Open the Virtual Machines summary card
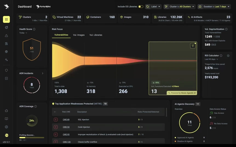Screen dimensions: 236x147 pyautogui.click(x=67, y=19)
